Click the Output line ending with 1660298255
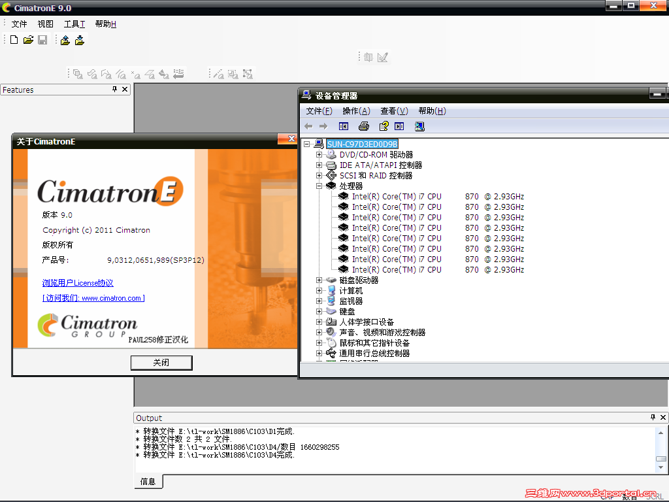The image size is (669, 502). click(x=238, y=447)
